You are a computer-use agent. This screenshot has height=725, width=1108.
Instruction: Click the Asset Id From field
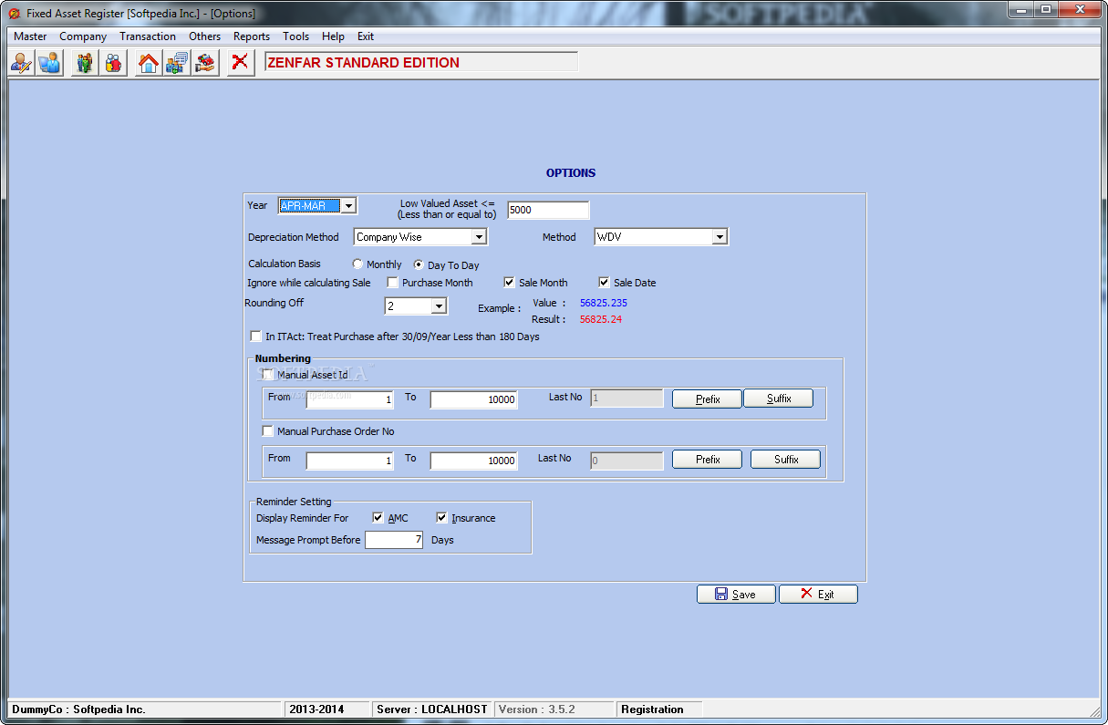coord(349,399)
